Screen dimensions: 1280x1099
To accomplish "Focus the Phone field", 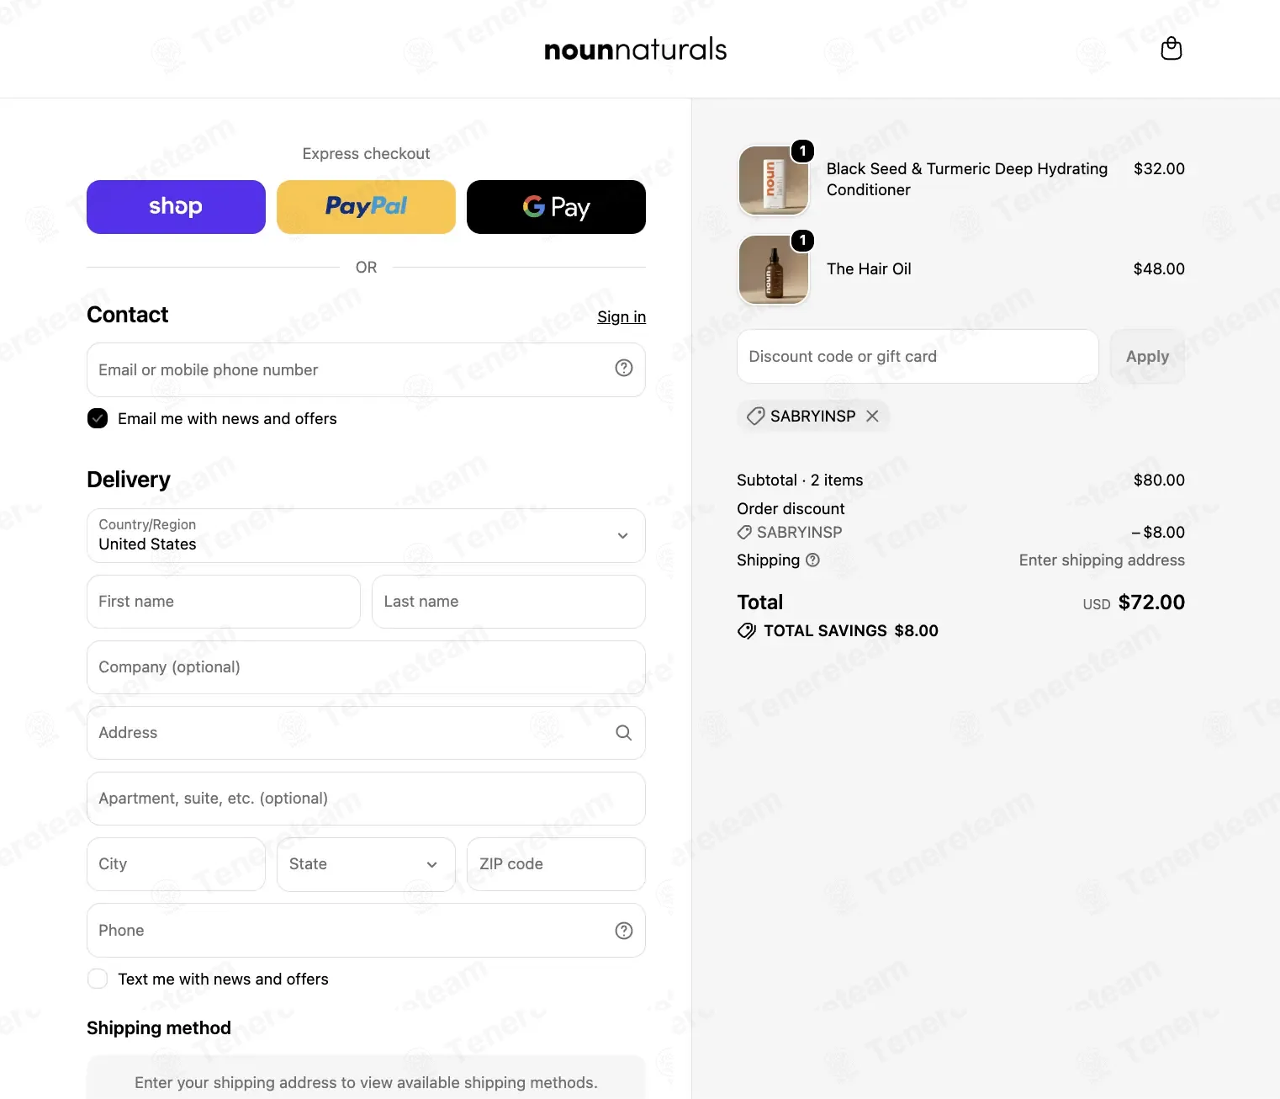I will point(366,930).
